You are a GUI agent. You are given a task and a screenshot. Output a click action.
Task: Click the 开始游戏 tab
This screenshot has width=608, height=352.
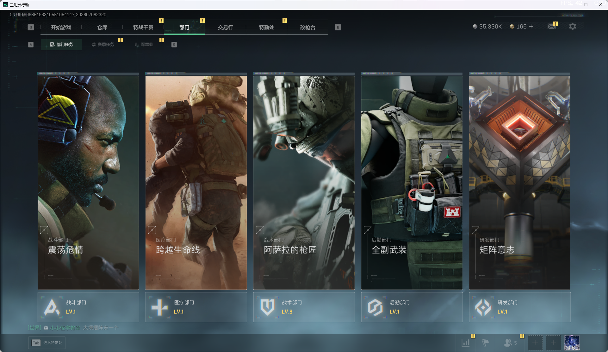(x=61, y=27)
